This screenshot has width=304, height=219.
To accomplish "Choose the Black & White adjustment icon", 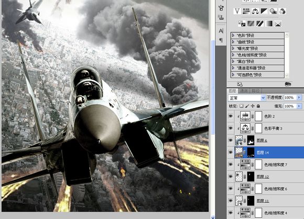I will 264,11.
